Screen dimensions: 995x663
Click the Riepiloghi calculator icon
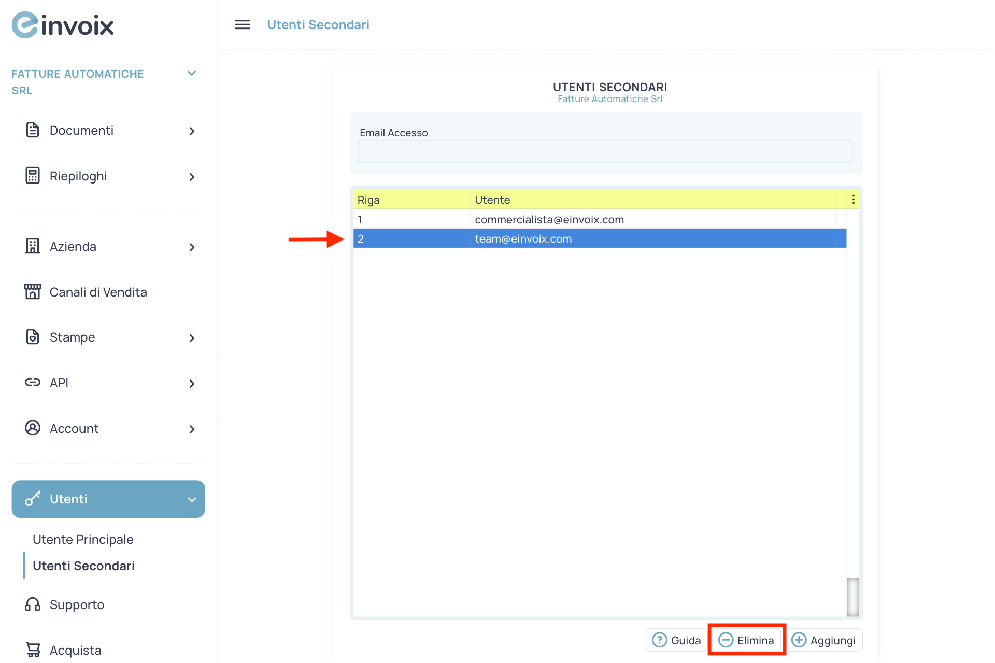(x=33, y=176)
